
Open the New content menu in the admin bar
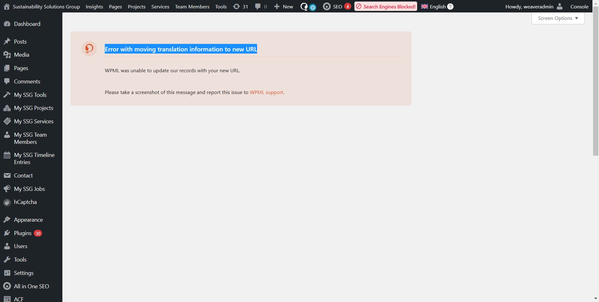(283, 7)
